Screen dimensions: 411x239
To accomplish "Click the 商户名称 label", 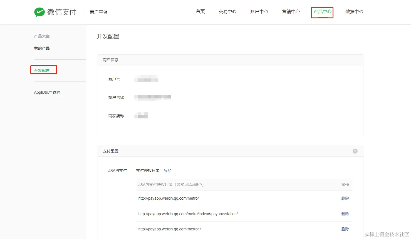I will point(116,98).
